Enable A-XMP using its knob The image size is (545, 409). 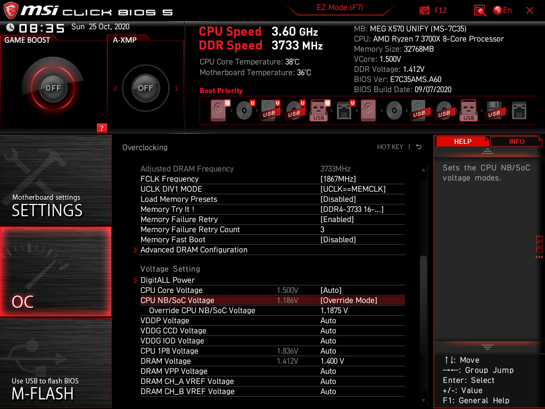tap(145, 88)
